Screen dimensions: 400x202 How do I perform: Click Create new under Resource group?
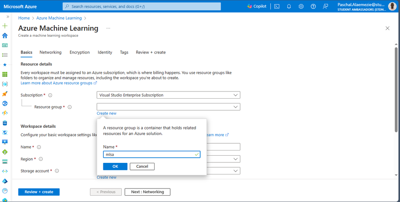click(x=107, y=113)
